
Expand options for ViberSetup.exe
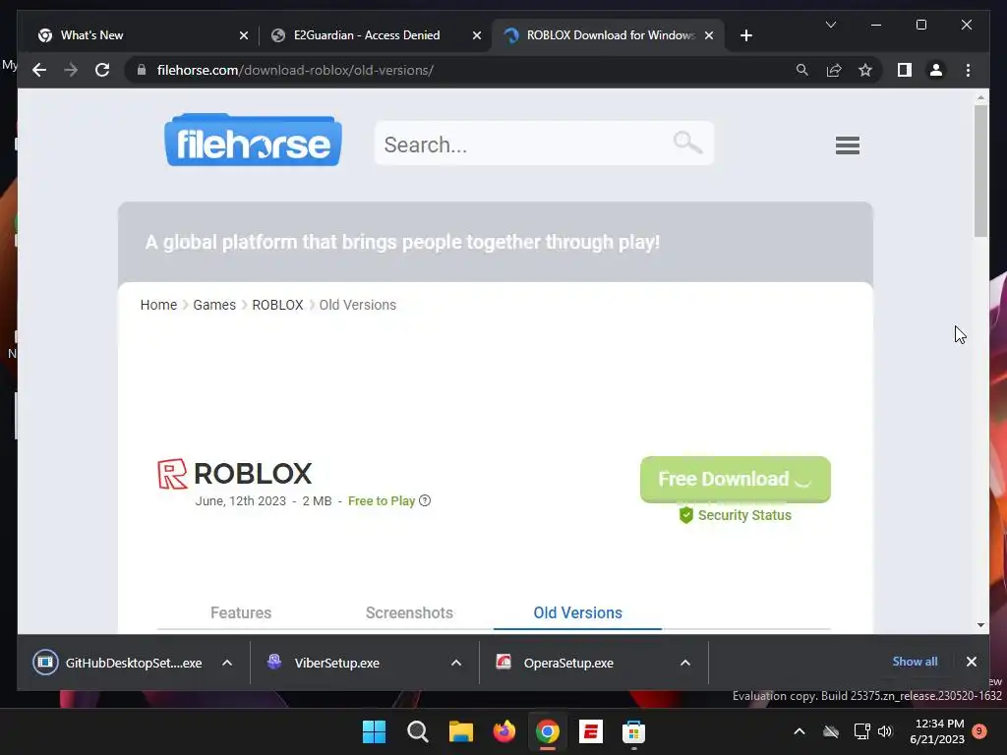coord(456,663)
